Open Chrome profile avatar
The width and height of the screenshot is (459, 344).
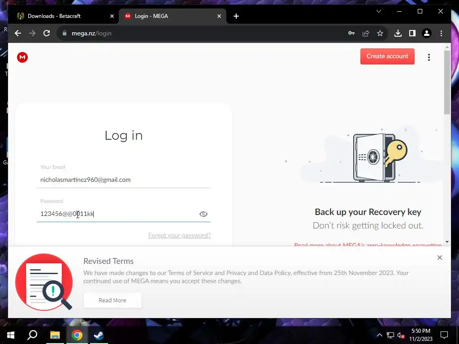(427, 33)
